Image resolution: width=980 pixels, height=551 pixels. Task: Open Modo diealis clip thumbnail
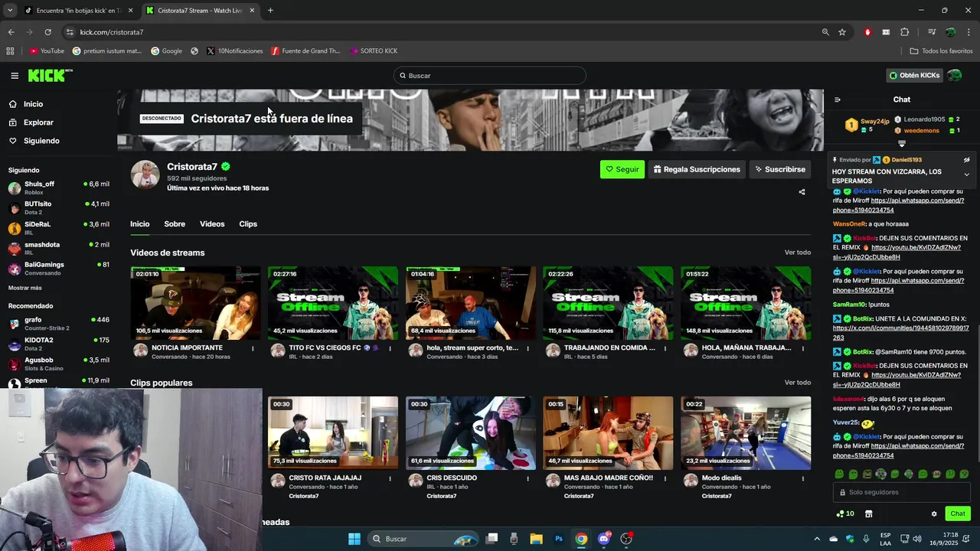point(746,433)
